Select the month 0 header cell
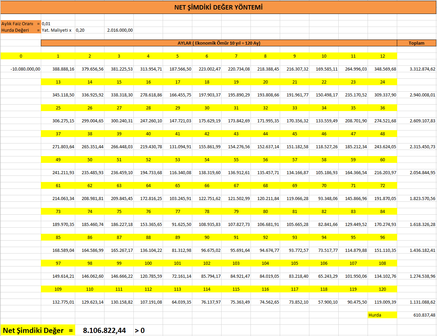Viewport: 437px width, 336px height. [x=21, y=56]
